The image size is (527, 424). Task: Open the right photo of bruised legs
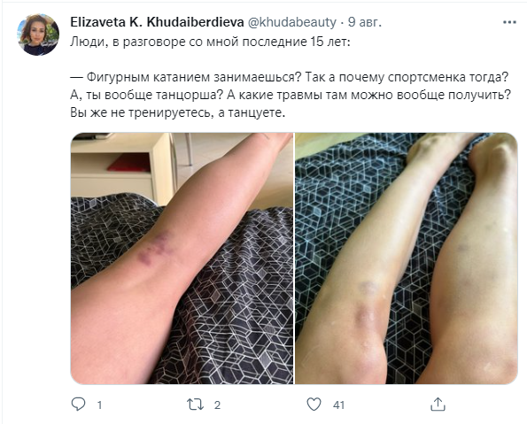(x=407, y=258)
